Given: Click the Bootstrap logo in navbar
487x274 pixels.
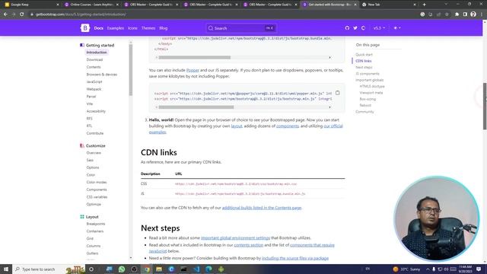Looking at the screenshot, I should pyautogui.click(x=84, y=28).
